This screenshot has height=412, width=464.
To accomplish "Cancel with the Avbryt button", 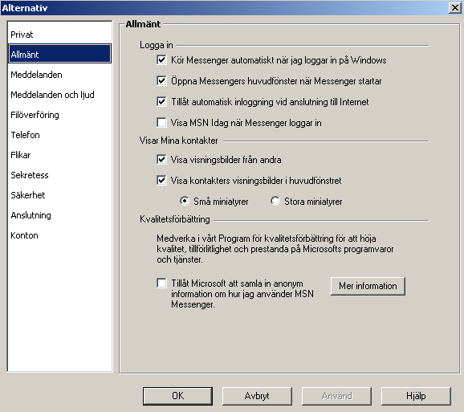I will [257, 396].
